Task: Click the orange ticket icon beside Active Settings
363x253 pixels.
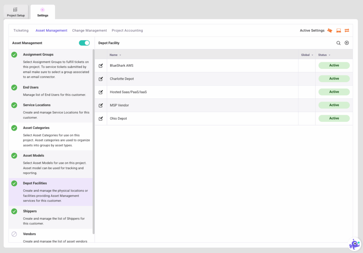Action: point(330,31)
